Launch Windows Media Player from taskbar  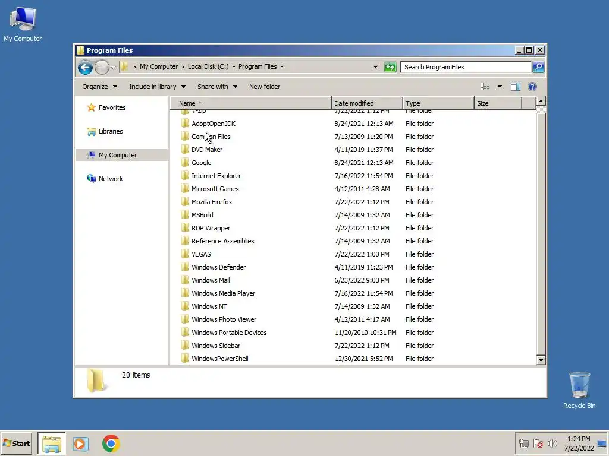81,444
